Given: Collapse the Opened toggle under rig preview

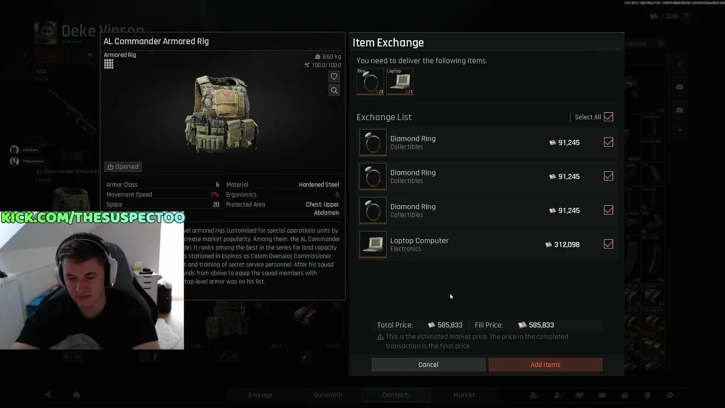Looking at the screenshot, I should click(123, 167).
